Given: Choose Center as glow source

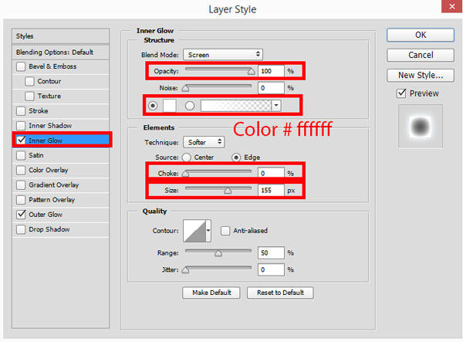Looking at the screenshot, I should click(186, 157).
